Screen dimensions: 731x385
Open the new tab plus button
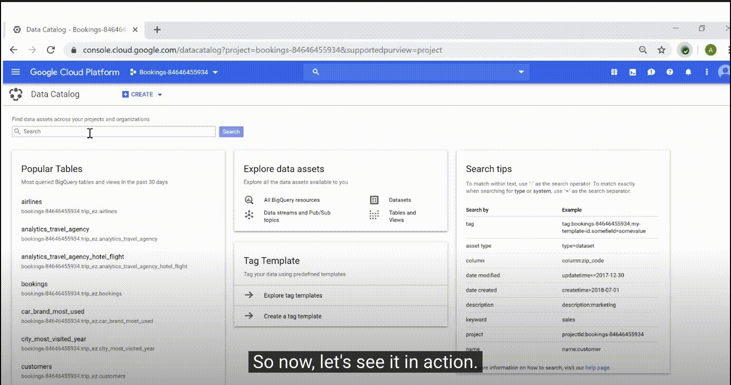point(157,30)
